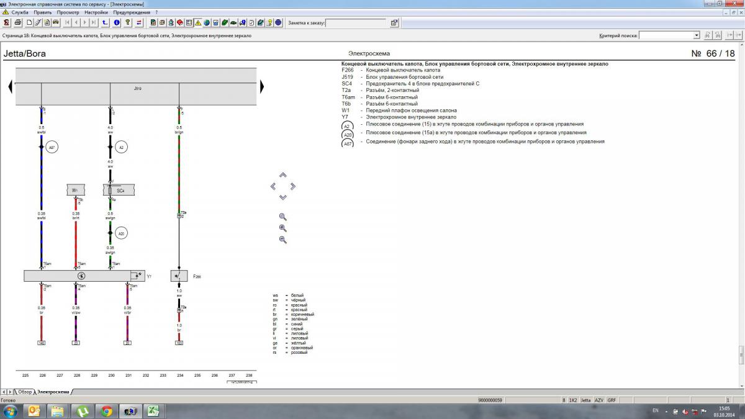Select the Электросхема tab
The image size is (745, 419).
pos(53,392)
